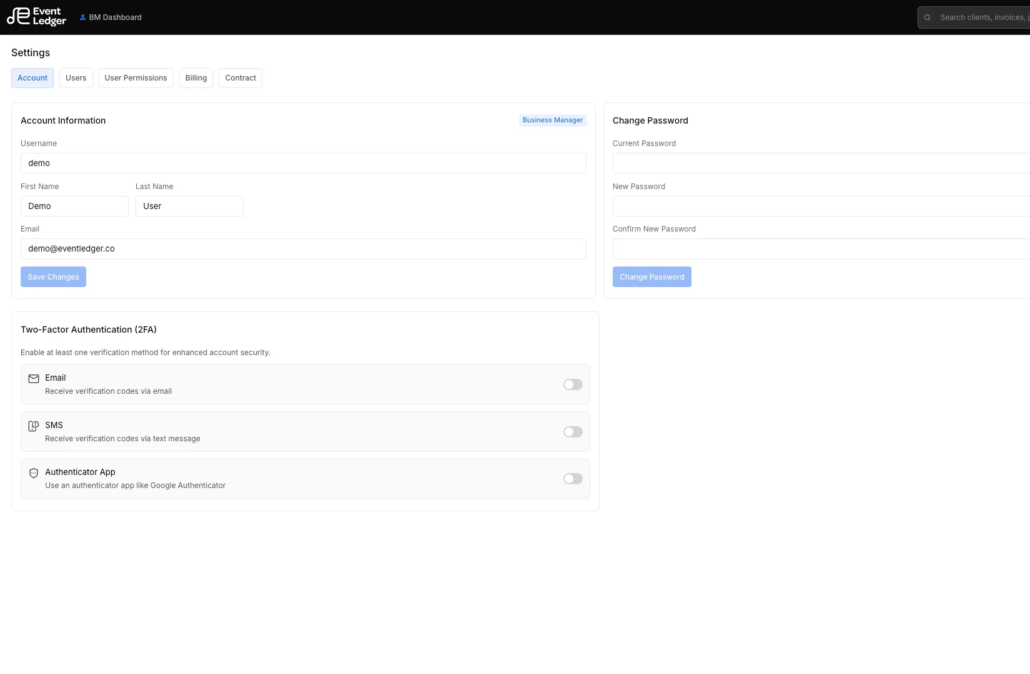Click the Account Information heading
Viewport: 1030px width, 674px height.
point(63,120)
